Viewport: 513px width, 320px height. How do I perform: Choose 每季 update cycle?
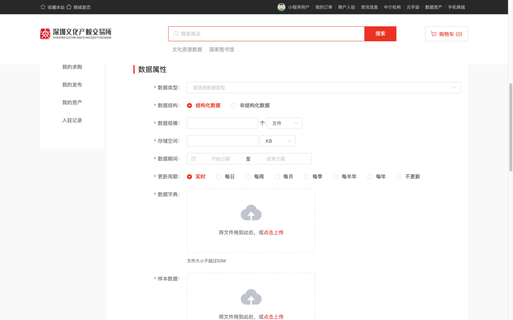(x=306, y=177)
